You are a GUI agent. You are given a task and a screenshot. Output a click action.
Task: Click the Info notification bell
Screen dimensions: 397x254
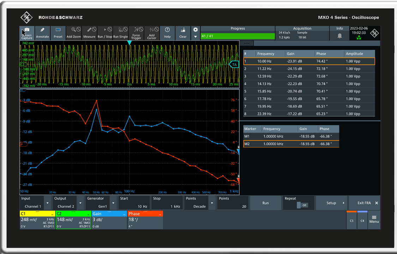(x=339, y=36)
